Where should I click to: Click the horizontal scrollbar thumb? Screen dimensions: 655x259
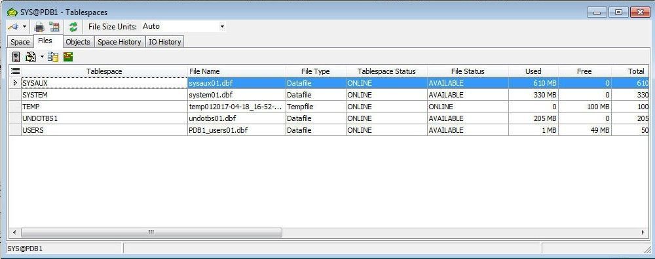[x=152, y=232]
